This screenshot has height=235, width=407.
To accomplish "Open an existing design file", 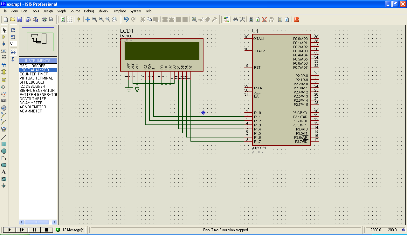I will (13, 19).
